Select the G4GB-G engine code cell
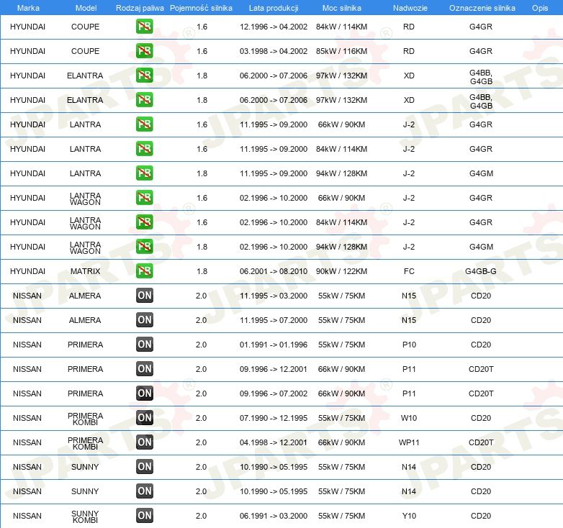Screen dimensions: 563x528 pyautogui.click(x=481, y=271)
